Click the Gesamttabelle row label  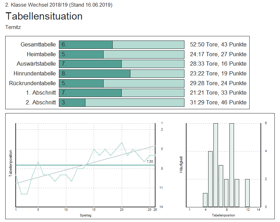click(x=38, y=45)
